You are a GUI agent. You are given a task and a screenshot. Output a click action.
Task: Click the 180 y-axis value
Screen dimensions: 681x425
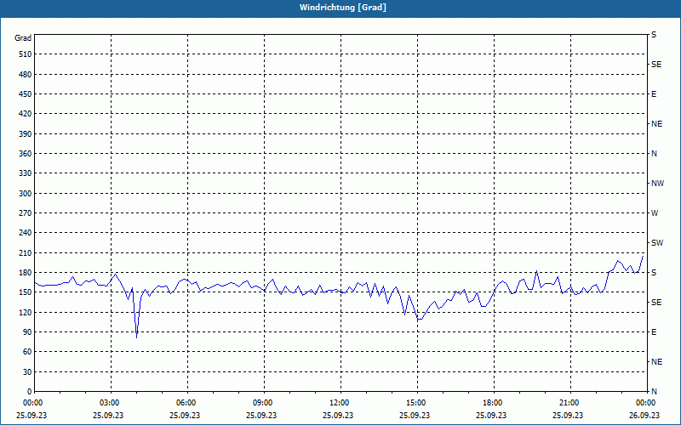tap(26, 273)
